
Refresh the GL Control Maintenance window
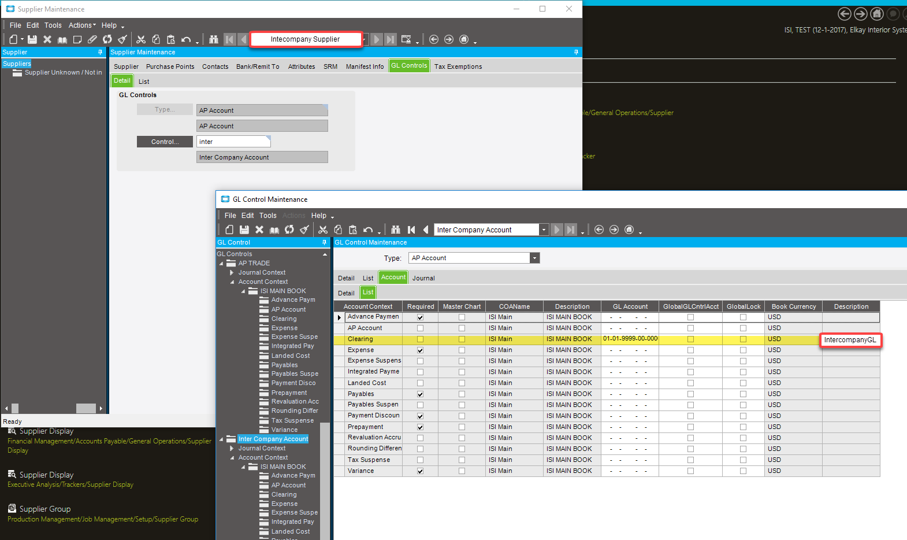(x=289, y=230)
